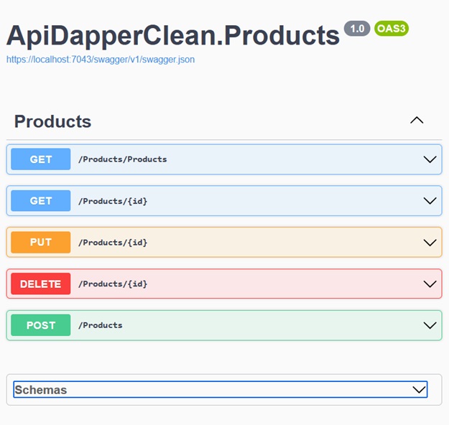Click the /Products/{id} path in the PUT row
449x425 pixels.
click(113, 243)
